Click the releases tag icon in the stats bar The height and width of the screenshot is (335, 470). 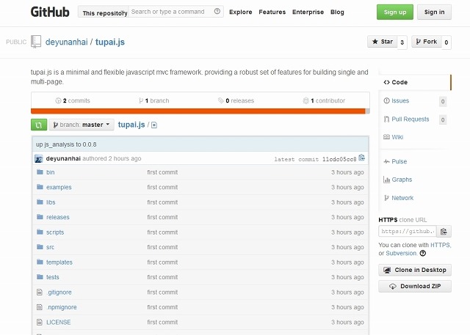[x=221, y=100]
